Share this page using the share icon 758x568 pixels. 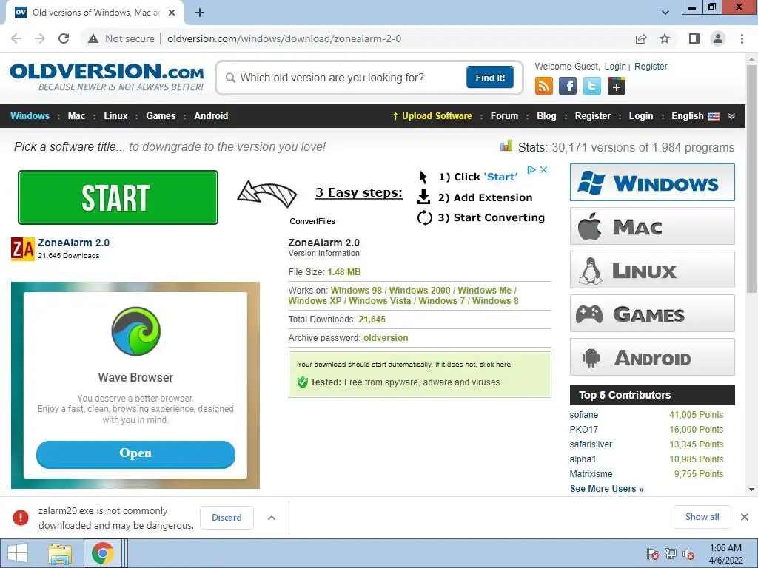[x=641, y=38]
